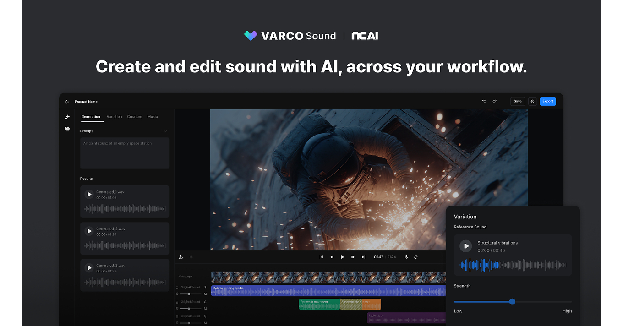This screenshot has height=326, width=623.
Task: Collapse the Prompt section chevron
Action: click(165, 131)
